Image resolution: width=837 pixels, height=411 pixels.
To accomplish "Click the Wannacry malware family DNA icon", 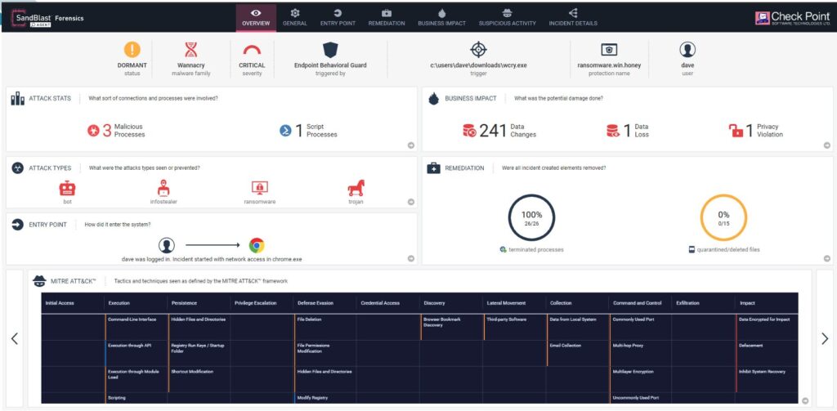I will [191, 50].
